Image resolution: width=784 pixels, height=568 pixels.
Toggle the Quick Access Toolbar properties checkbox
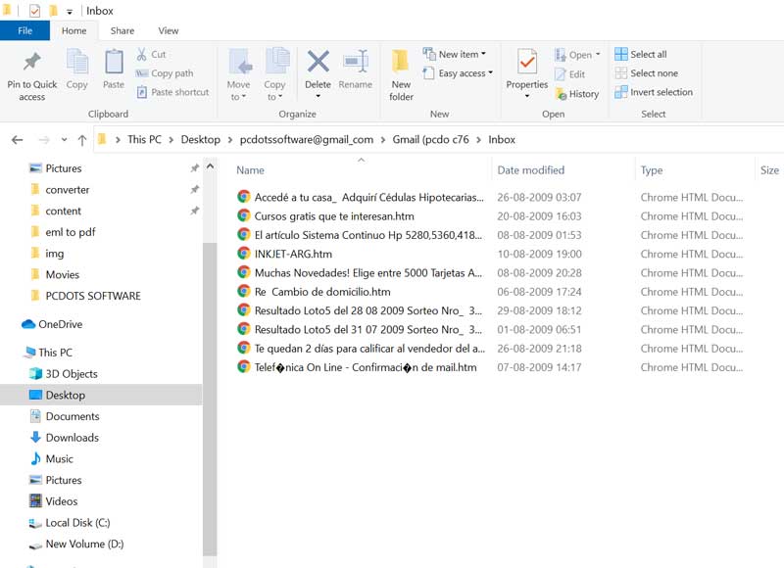click(34, 11)
